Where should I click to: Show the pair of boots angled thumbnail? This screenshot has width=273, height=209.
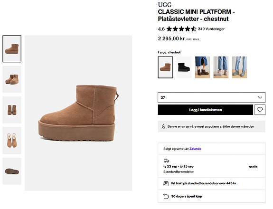coord(12,79)
